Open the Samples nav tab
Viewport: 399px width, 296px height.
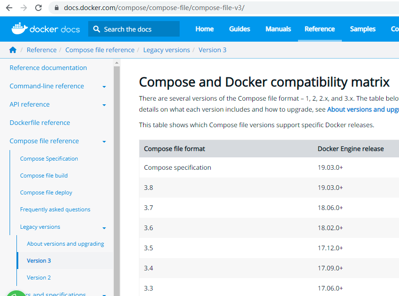pos(362,29)
